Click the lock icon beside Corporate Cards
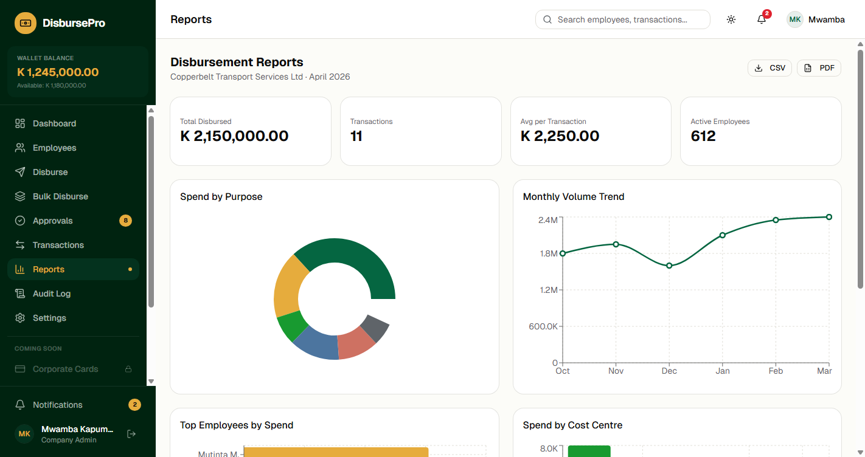The height and width of the screenshot is (457, 865). (128, 369)
